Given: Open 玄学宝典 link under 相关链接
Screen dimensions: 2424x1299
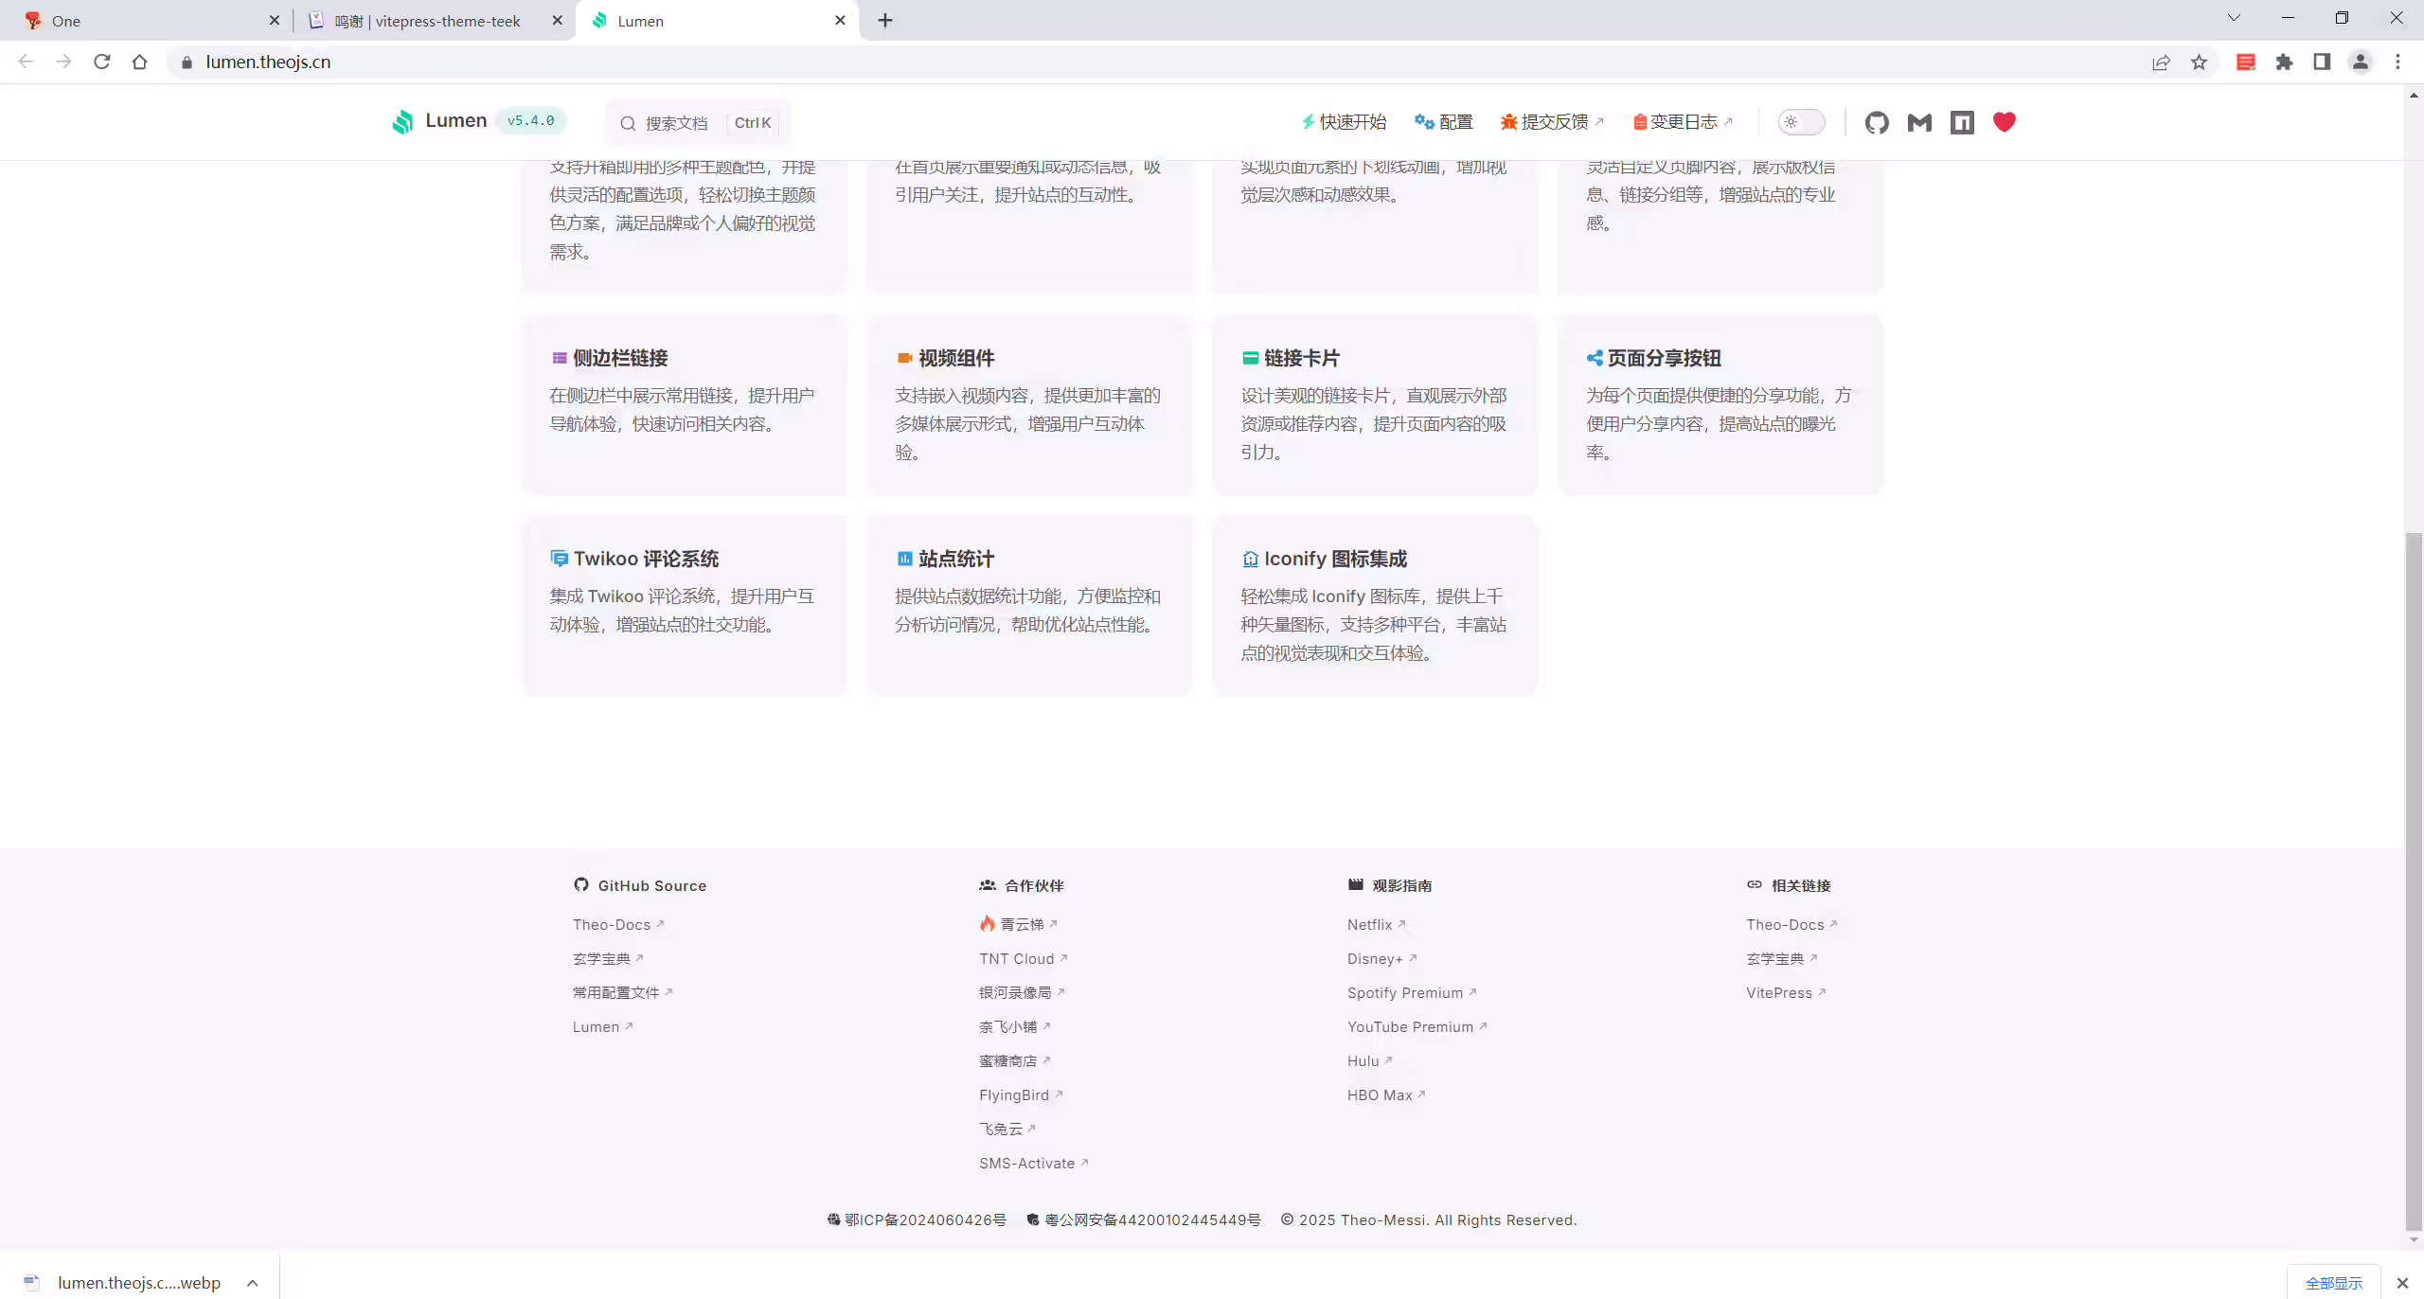Looking at the screenshot, I should tap(1782, 959).
